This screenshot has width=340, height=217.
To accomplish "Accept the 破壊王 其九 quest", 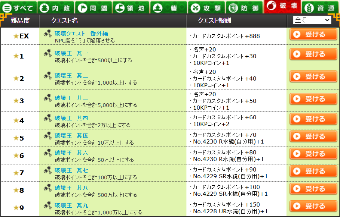I will 313,206.
